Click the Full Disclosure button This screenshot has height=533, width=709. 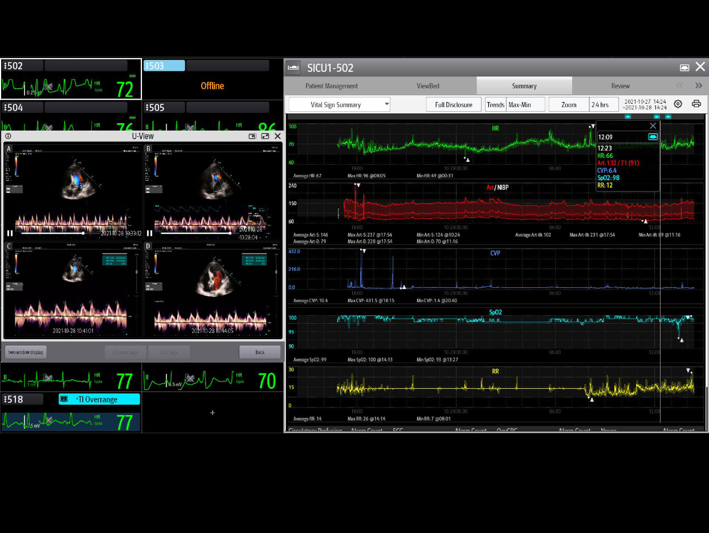453,105
